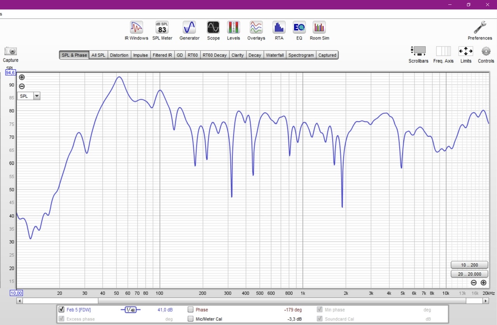497x325 pixels.
Task: Switch to the Distortion tab
Action: pyautogui.click(x=119, y=55)
